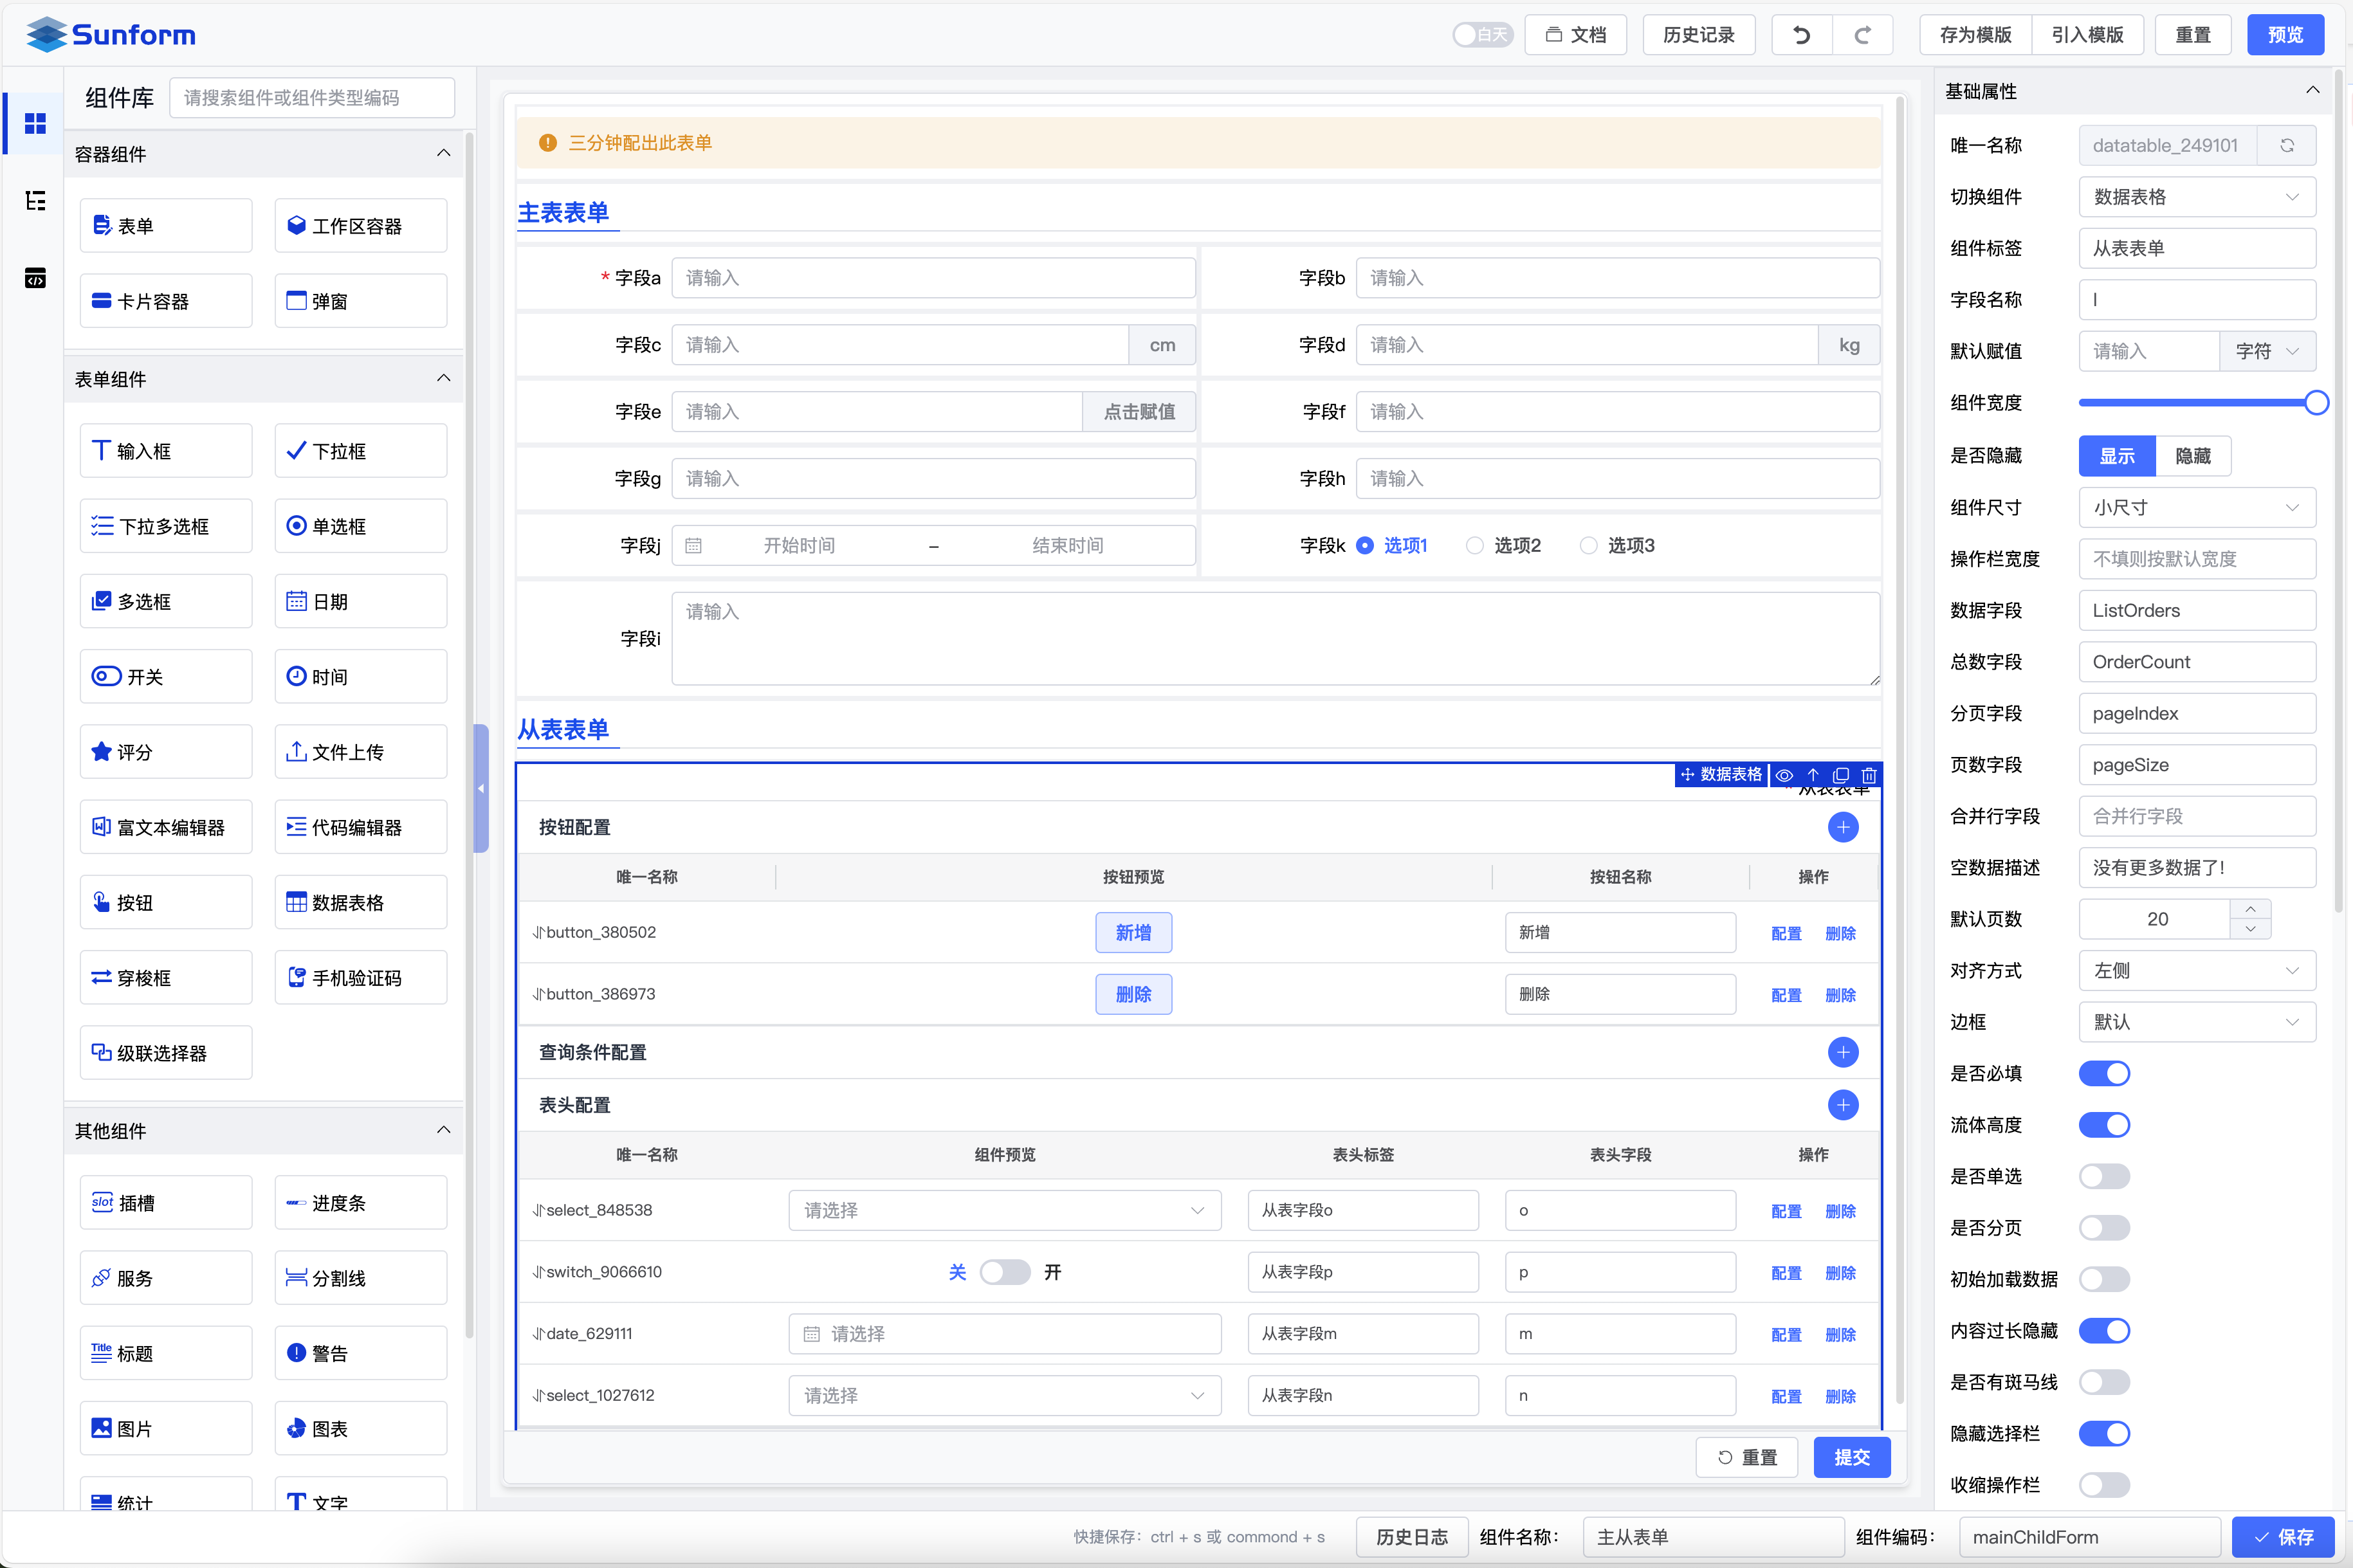
Task: Toggle the 流体高度 switch
Action: [x=2104, y=1125]
